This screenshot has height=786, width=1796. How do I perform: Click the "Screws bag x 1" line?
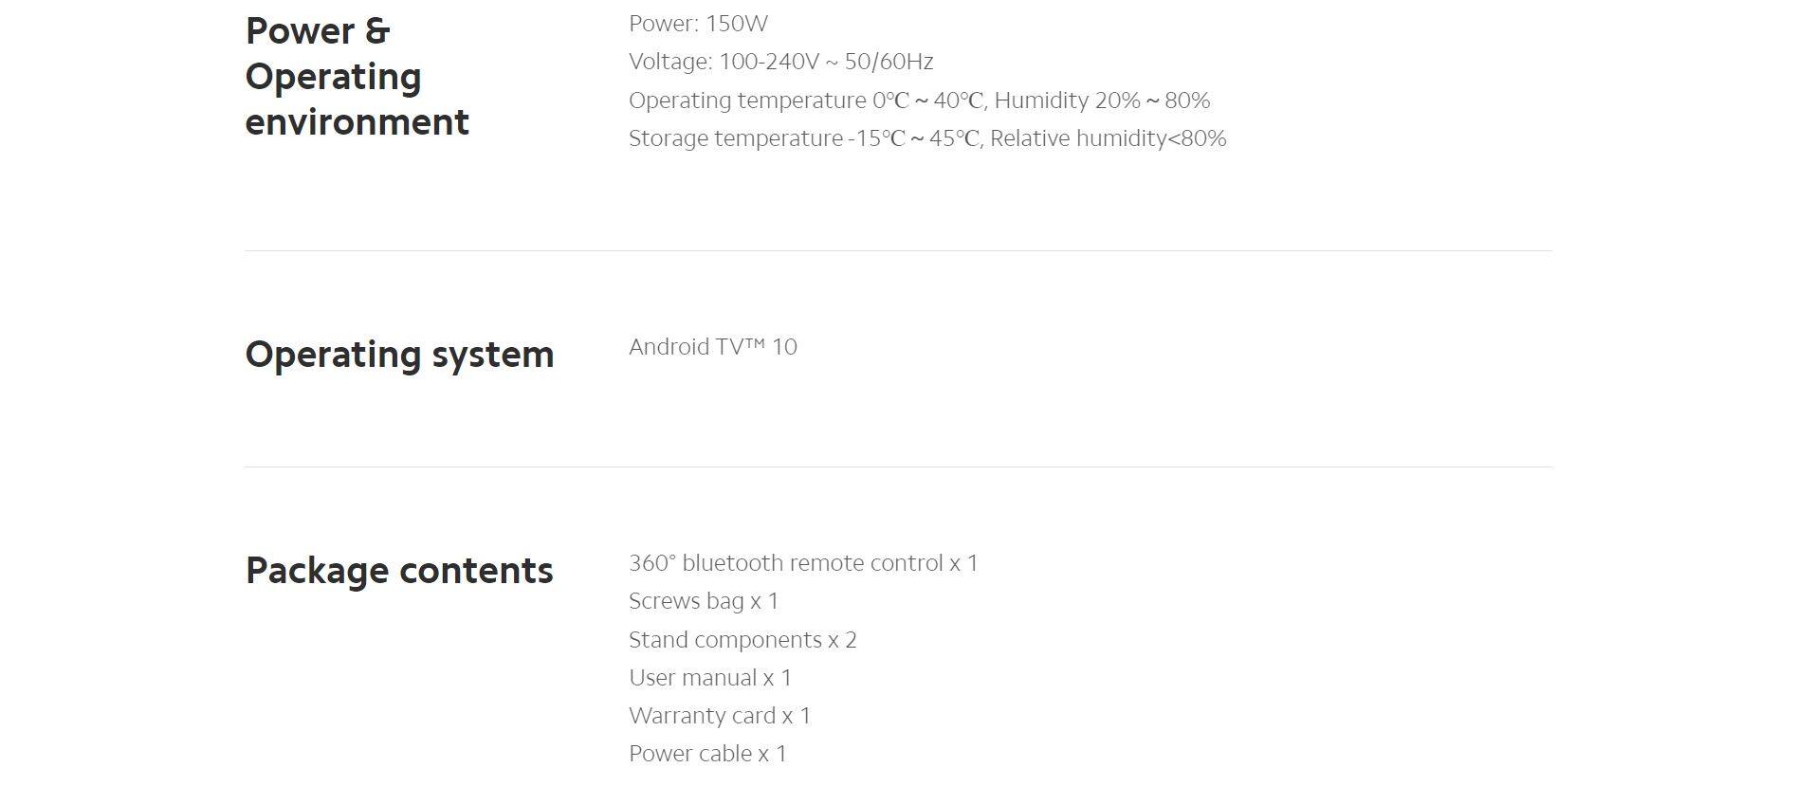tap(703, 601)
